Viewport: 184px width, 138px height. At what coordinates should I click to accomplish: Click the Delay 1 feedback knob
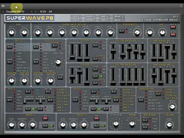(x=22, y=125)
